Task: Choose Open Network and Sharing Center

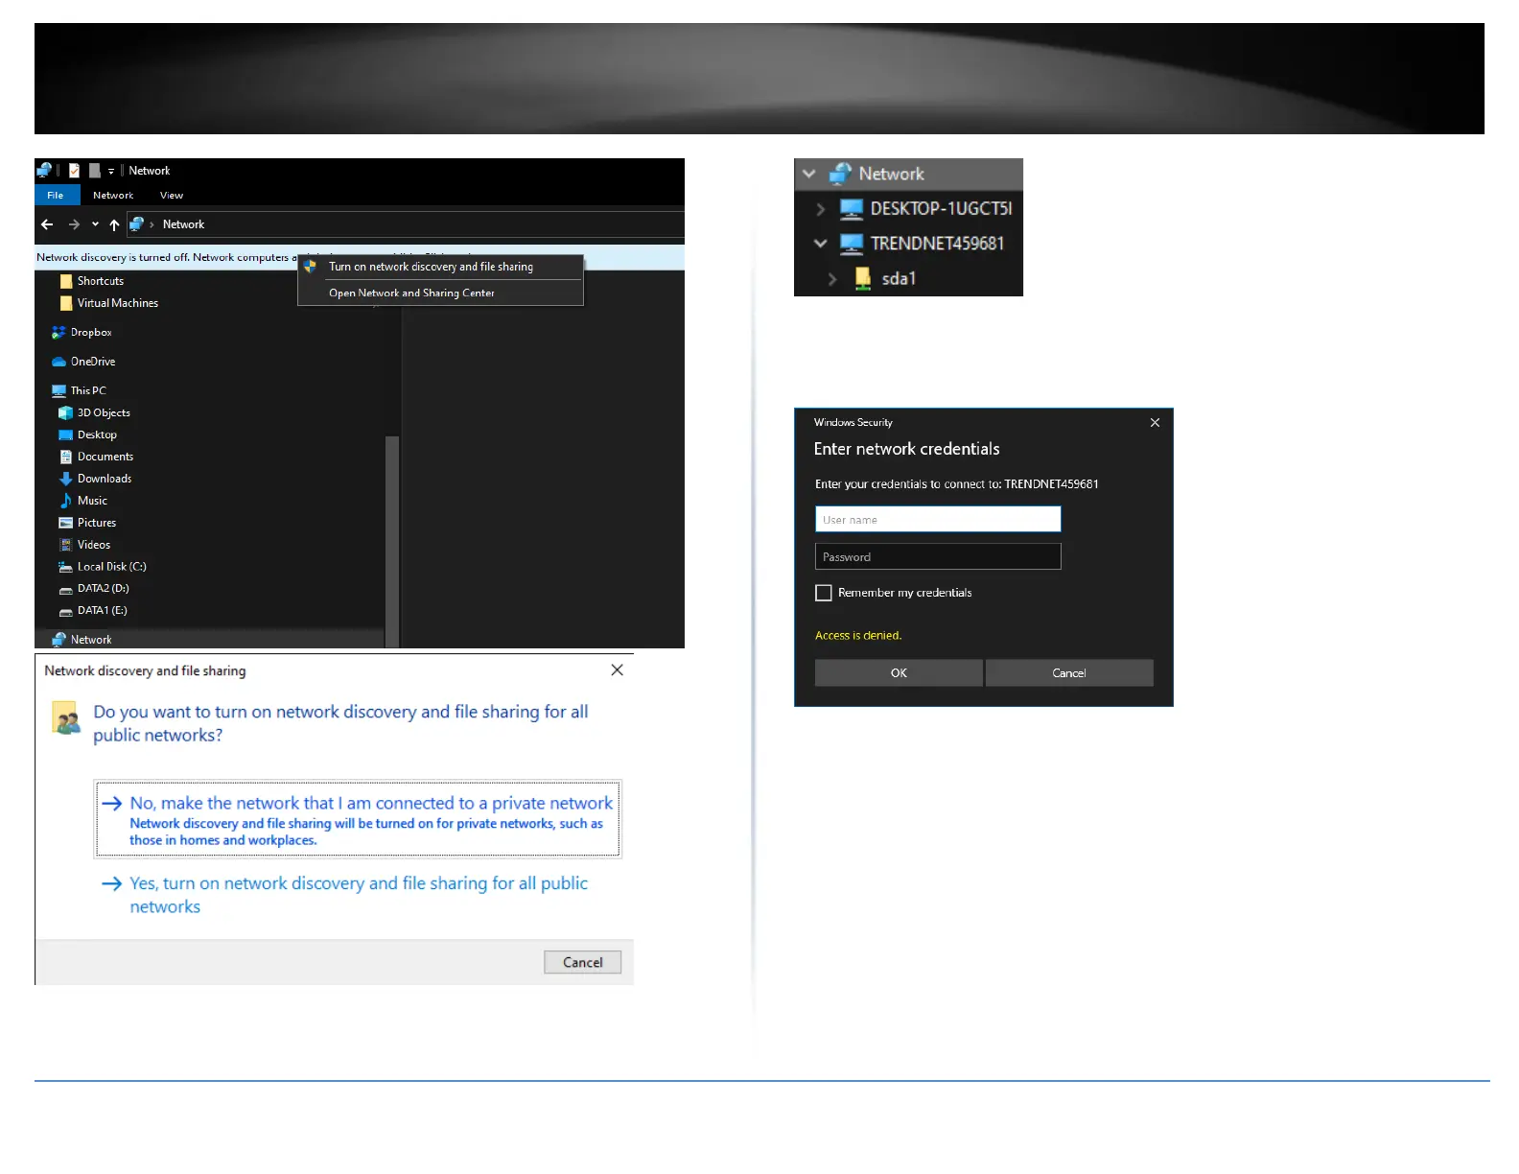Action: pyautogui.click(x=441, y=293)
